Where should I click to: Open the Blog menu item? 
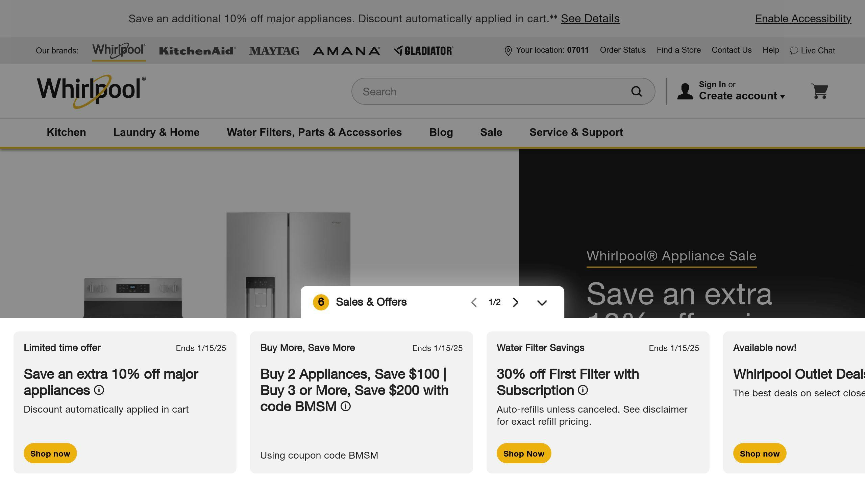(441, 132)
